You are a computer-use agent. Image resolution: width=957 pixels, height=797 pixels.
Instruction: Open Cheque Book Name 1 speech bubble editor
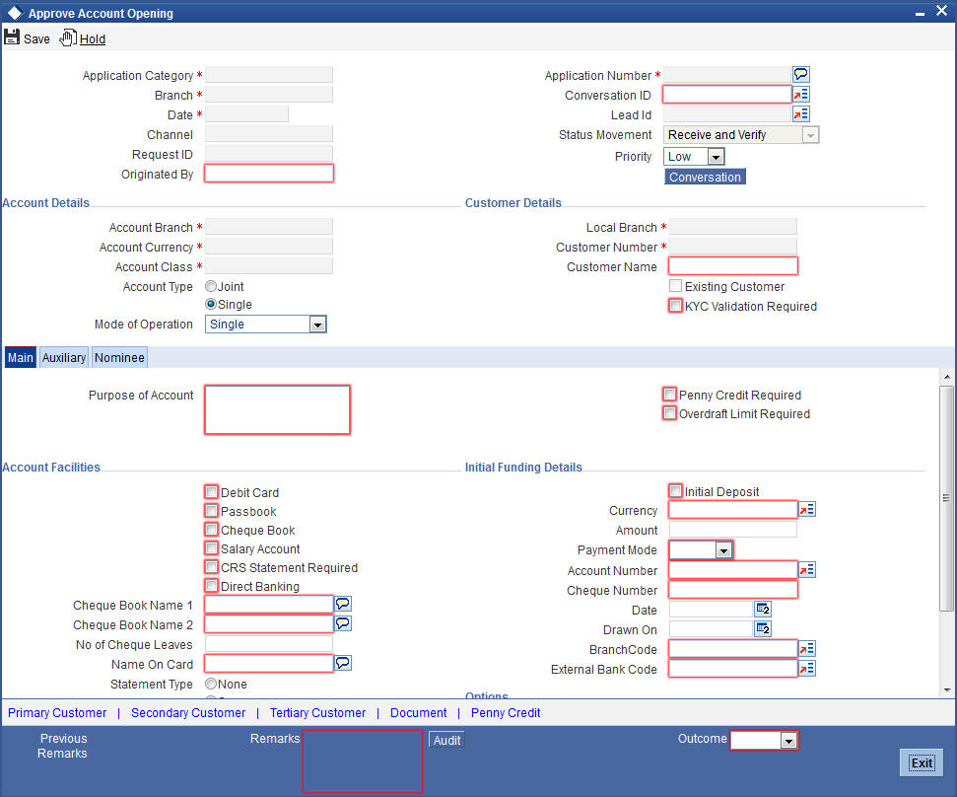coord(343,604)
